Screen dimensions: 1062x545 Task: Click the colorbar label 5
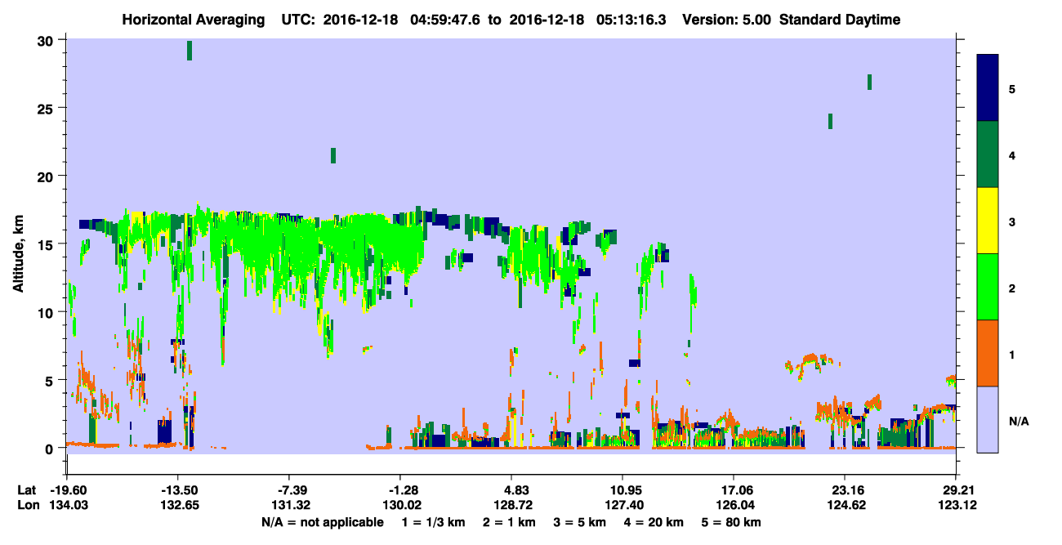[x=1012, y=88]
